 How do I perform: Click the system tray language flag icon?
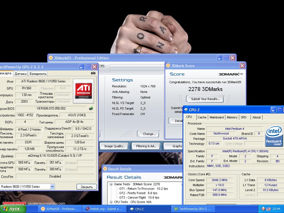pyautogui.click(x=268, y=209)
